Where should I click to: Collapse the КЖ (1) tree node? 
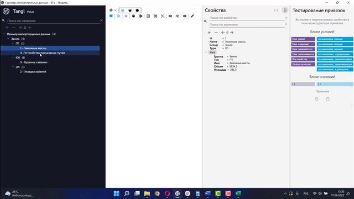click(x=13, y=57)
